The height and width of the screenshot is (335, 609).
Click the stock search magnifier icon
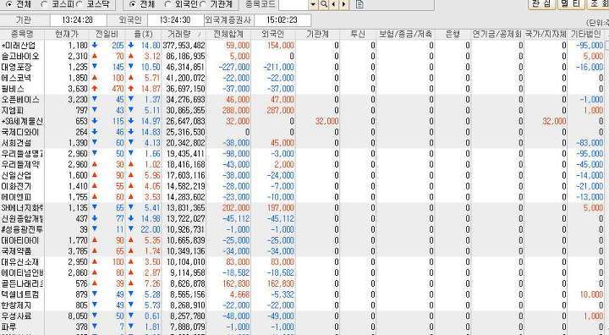click(x=323, y=4)
